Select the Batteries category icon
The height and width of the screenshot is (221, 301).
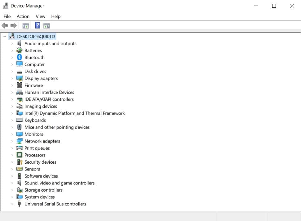pos(19,50)
